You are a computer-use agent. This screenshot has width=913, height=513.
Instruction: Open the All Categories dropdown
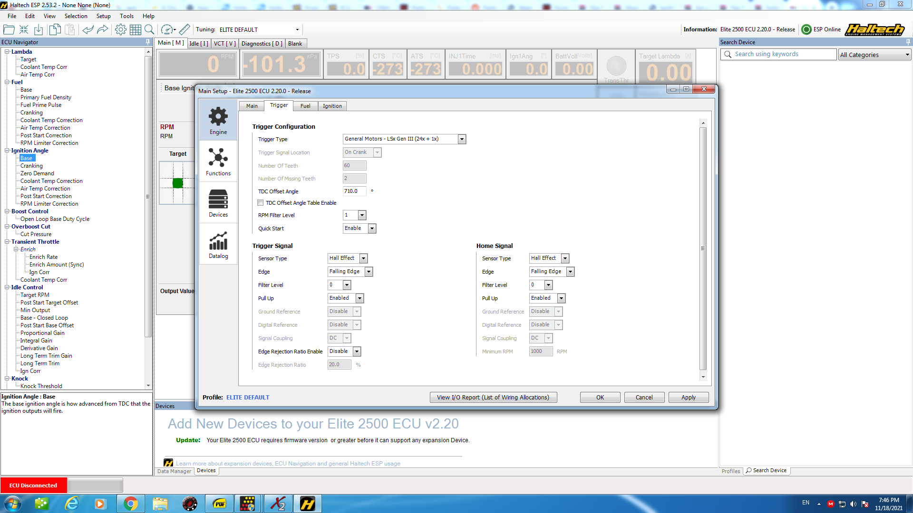point(907,55)
